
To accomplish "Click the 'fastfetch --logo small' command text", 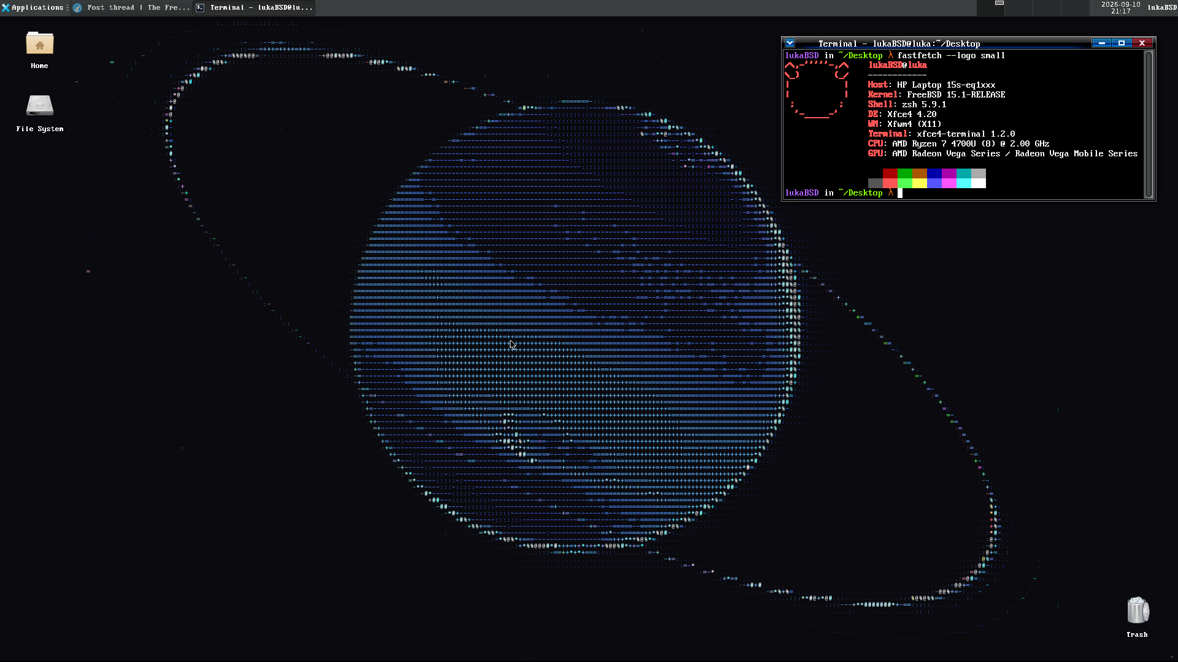I will 951,55.
